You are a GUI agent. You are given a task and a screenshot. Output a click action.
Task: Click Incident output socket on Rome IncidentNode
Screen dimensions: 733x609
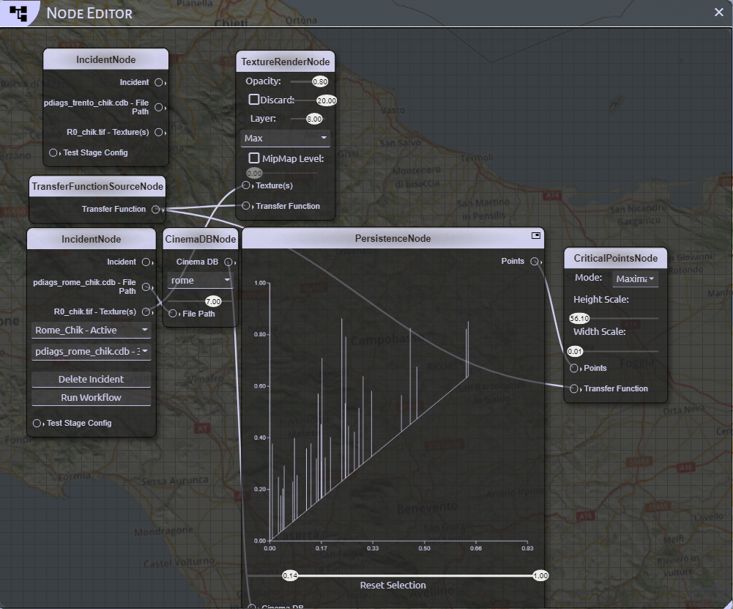146,262
